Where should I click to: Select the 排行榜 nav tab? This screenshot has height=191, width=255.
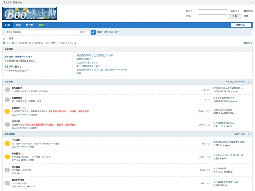point(29,25)
